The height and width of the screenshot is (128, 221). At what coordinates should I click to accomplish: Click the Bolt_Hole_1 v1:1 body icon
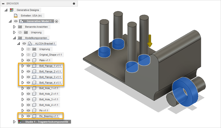(x=34, y=88)
